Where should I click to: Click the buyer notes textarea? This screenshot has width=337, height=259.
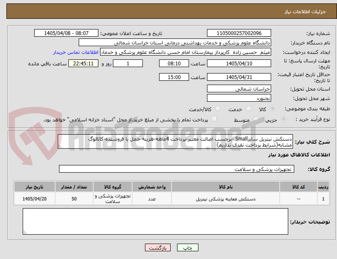[155, 221]
